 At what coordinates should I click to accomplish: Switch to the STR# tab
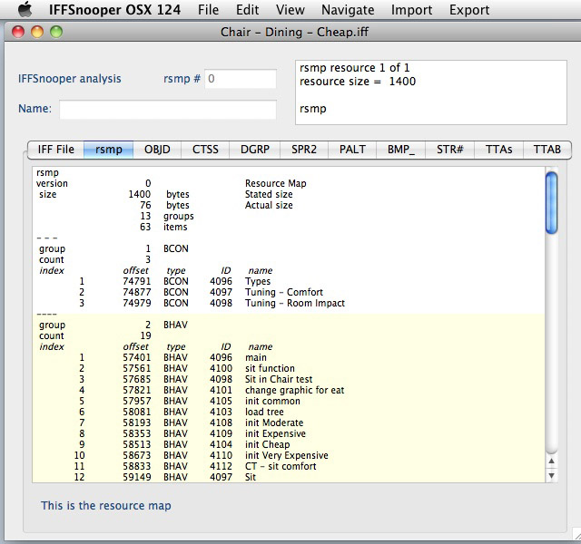coord(450,150)
